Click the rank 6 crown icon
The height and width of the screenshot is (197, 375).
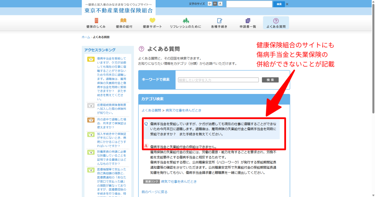[x=91, y=170]
